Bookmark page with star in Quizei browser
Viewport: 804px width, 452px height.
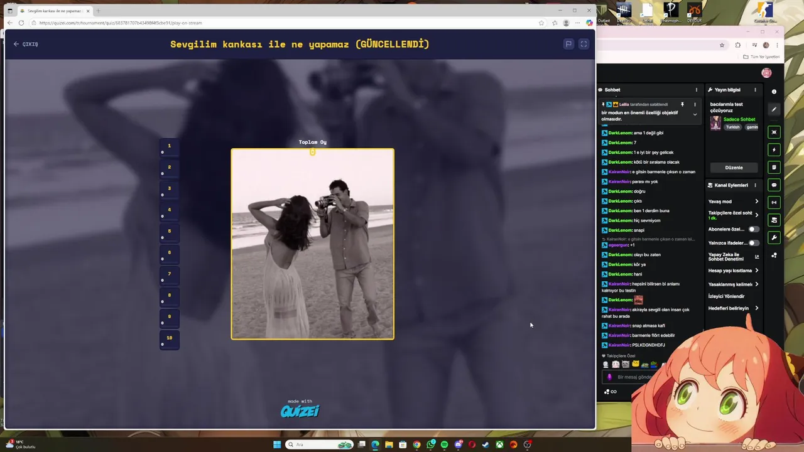tap(541, 23)
